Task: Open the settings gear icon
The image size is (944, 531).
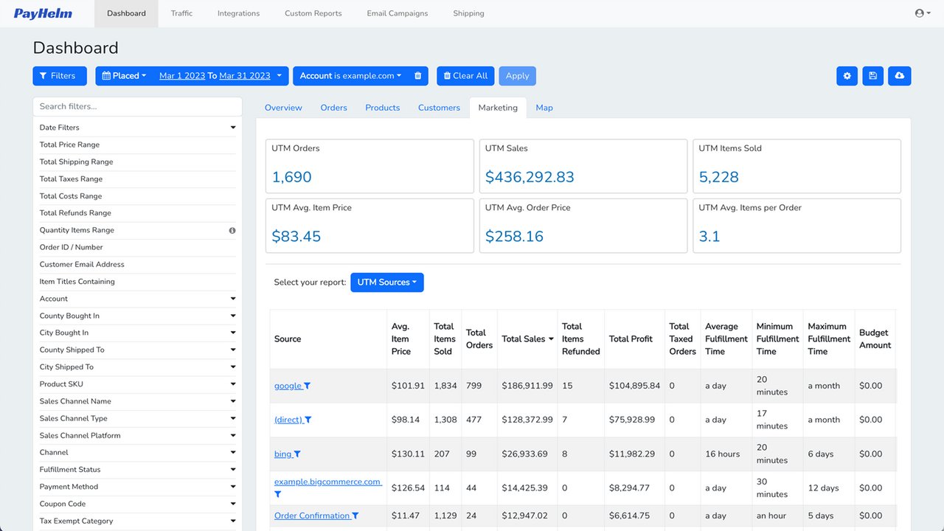Action: (847, 76)
